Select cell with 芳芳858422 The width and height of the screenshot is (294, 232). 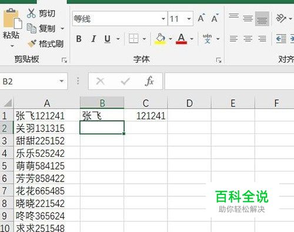click(47, 178)
